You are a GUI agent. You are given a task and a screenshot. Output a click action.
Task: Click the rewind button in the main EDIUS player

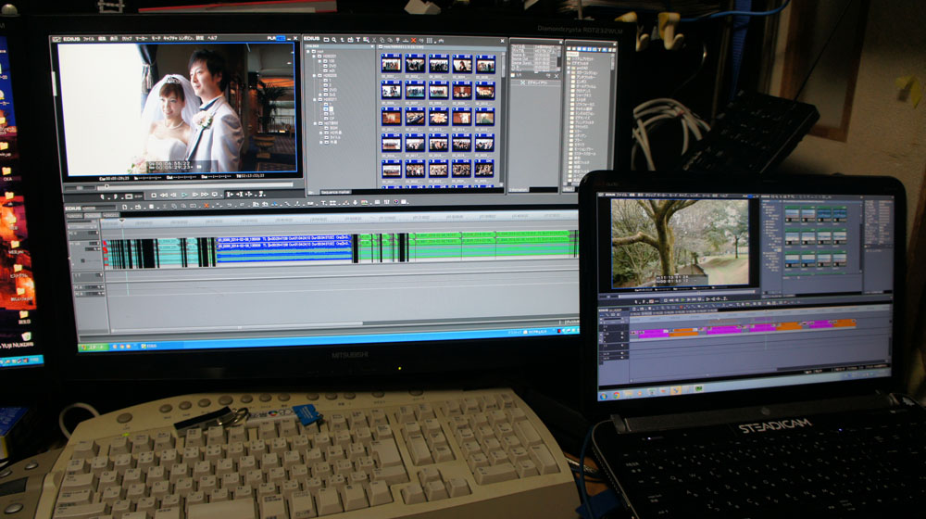tap(164, 195)
